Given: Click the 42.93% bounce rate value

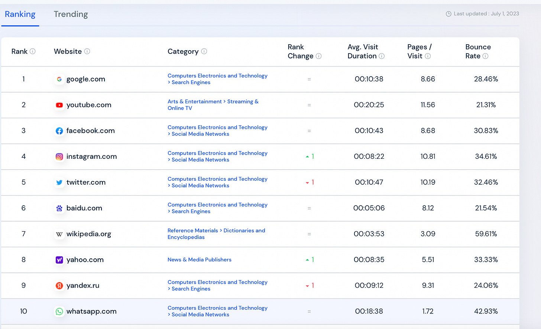Looking at the screenshot, I should coord(486,312).
